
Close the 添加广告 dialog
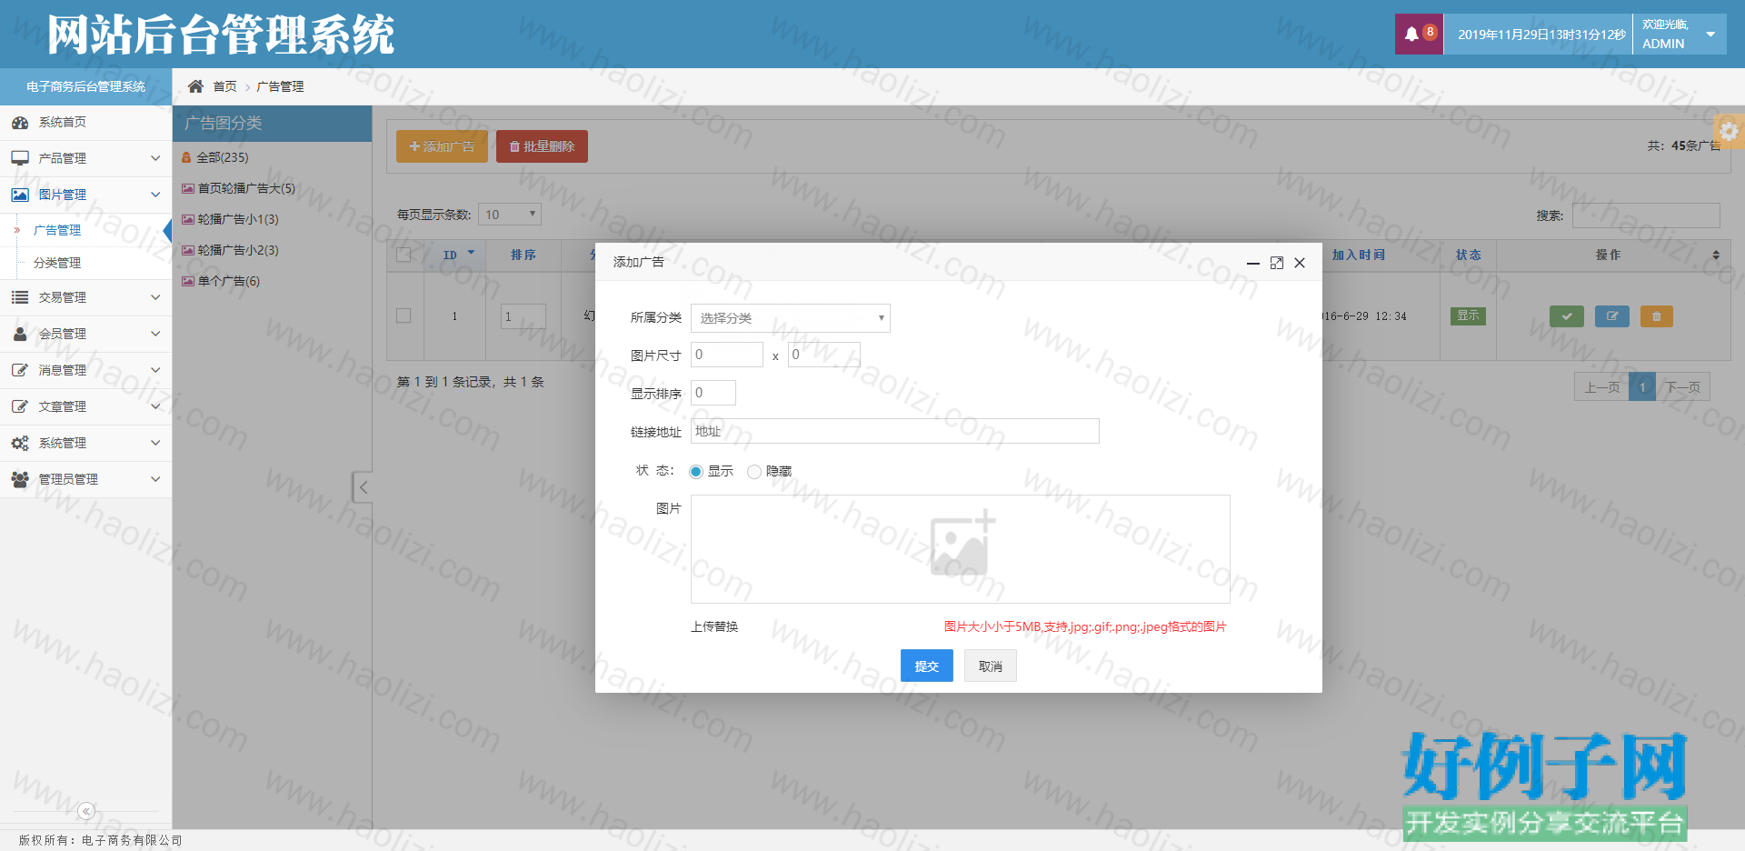click(x=1300, y=263)
